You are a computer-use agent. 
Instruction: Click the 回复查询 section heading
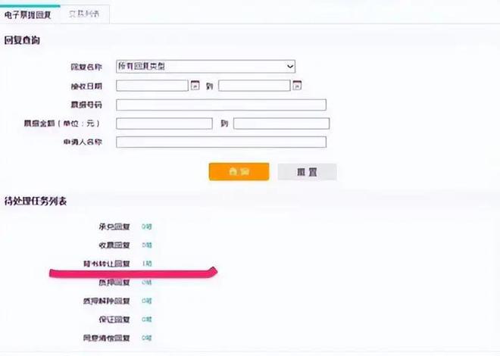[x=22, y=40]
